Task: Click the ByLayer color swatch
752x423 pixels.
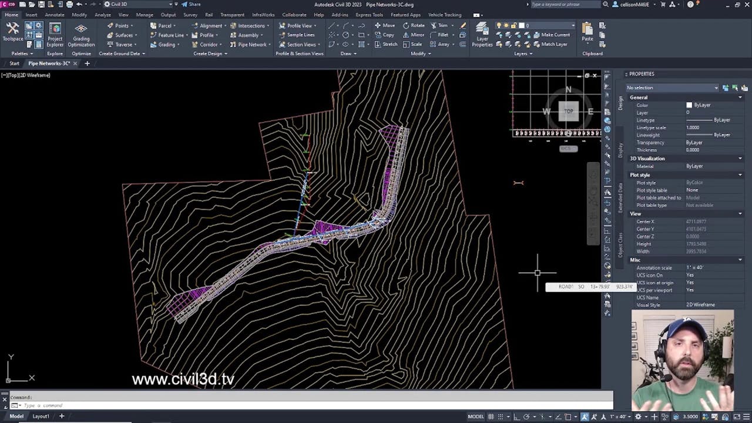Action: coord(689,105)
